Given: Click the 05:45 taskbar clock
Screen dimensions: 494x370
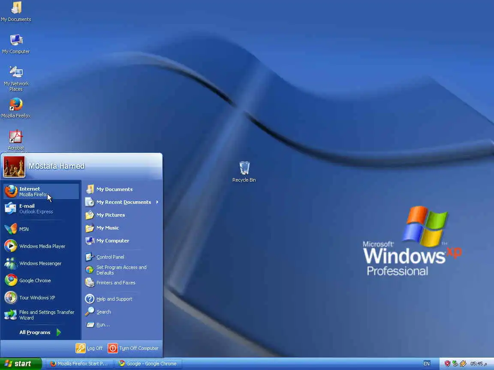Looking at the screenshot, I should (x=478, y=364).
